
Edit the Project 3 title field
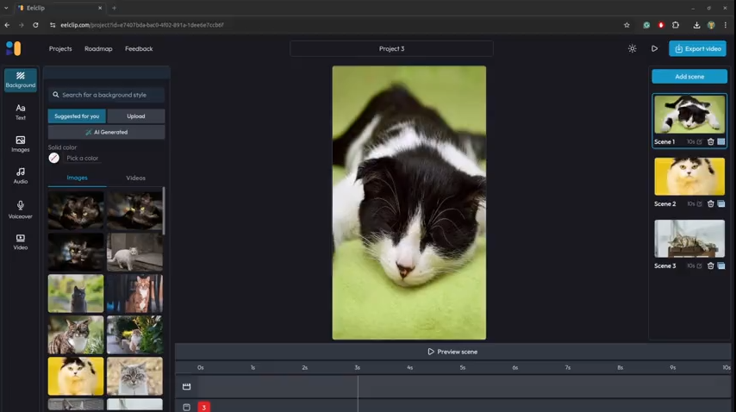coord(391,48)
